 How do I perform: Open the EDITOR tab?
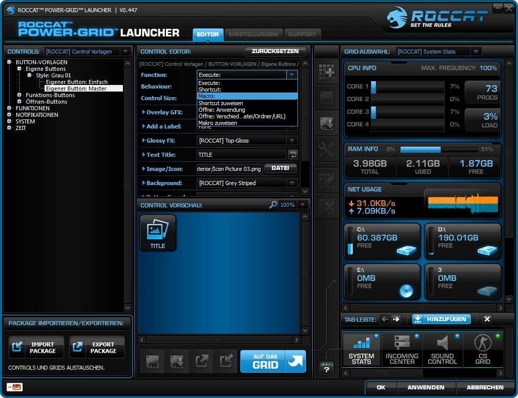208,34
